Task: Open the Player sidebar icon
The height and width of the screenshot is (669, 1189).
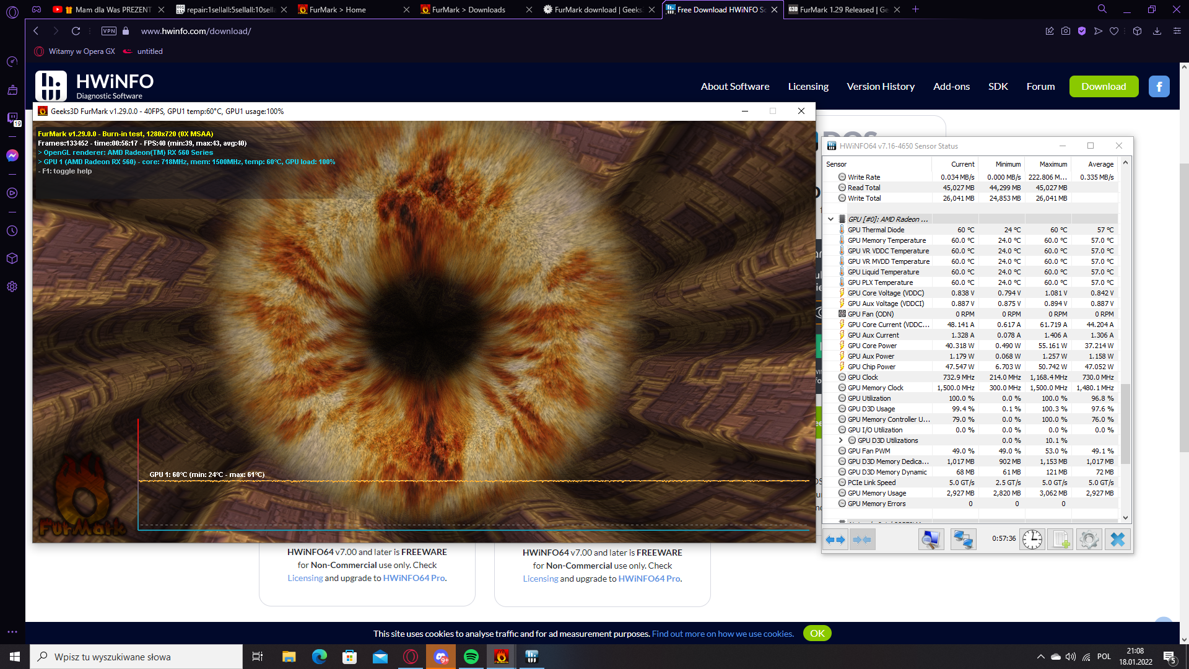Action: [x=12, y=193]
